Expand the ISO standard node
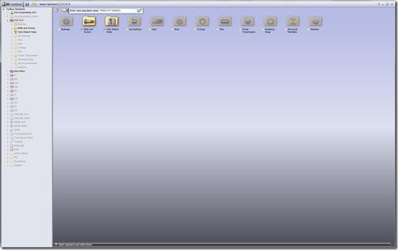This screenshot has width=398, height=250. coord(8,98)
